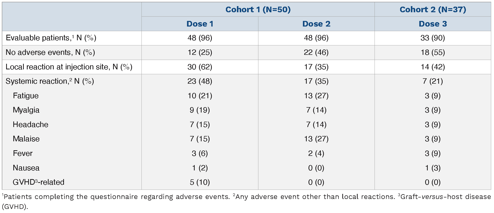Viewport: 494px width, 213px height.
Task: Click the No adverse events row label
Action: (50, 53)
